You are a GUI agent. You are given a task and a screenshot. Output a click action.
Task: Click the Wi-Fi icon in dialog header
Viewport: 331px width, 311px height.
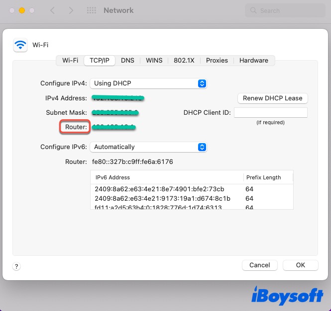click(20, 45)
